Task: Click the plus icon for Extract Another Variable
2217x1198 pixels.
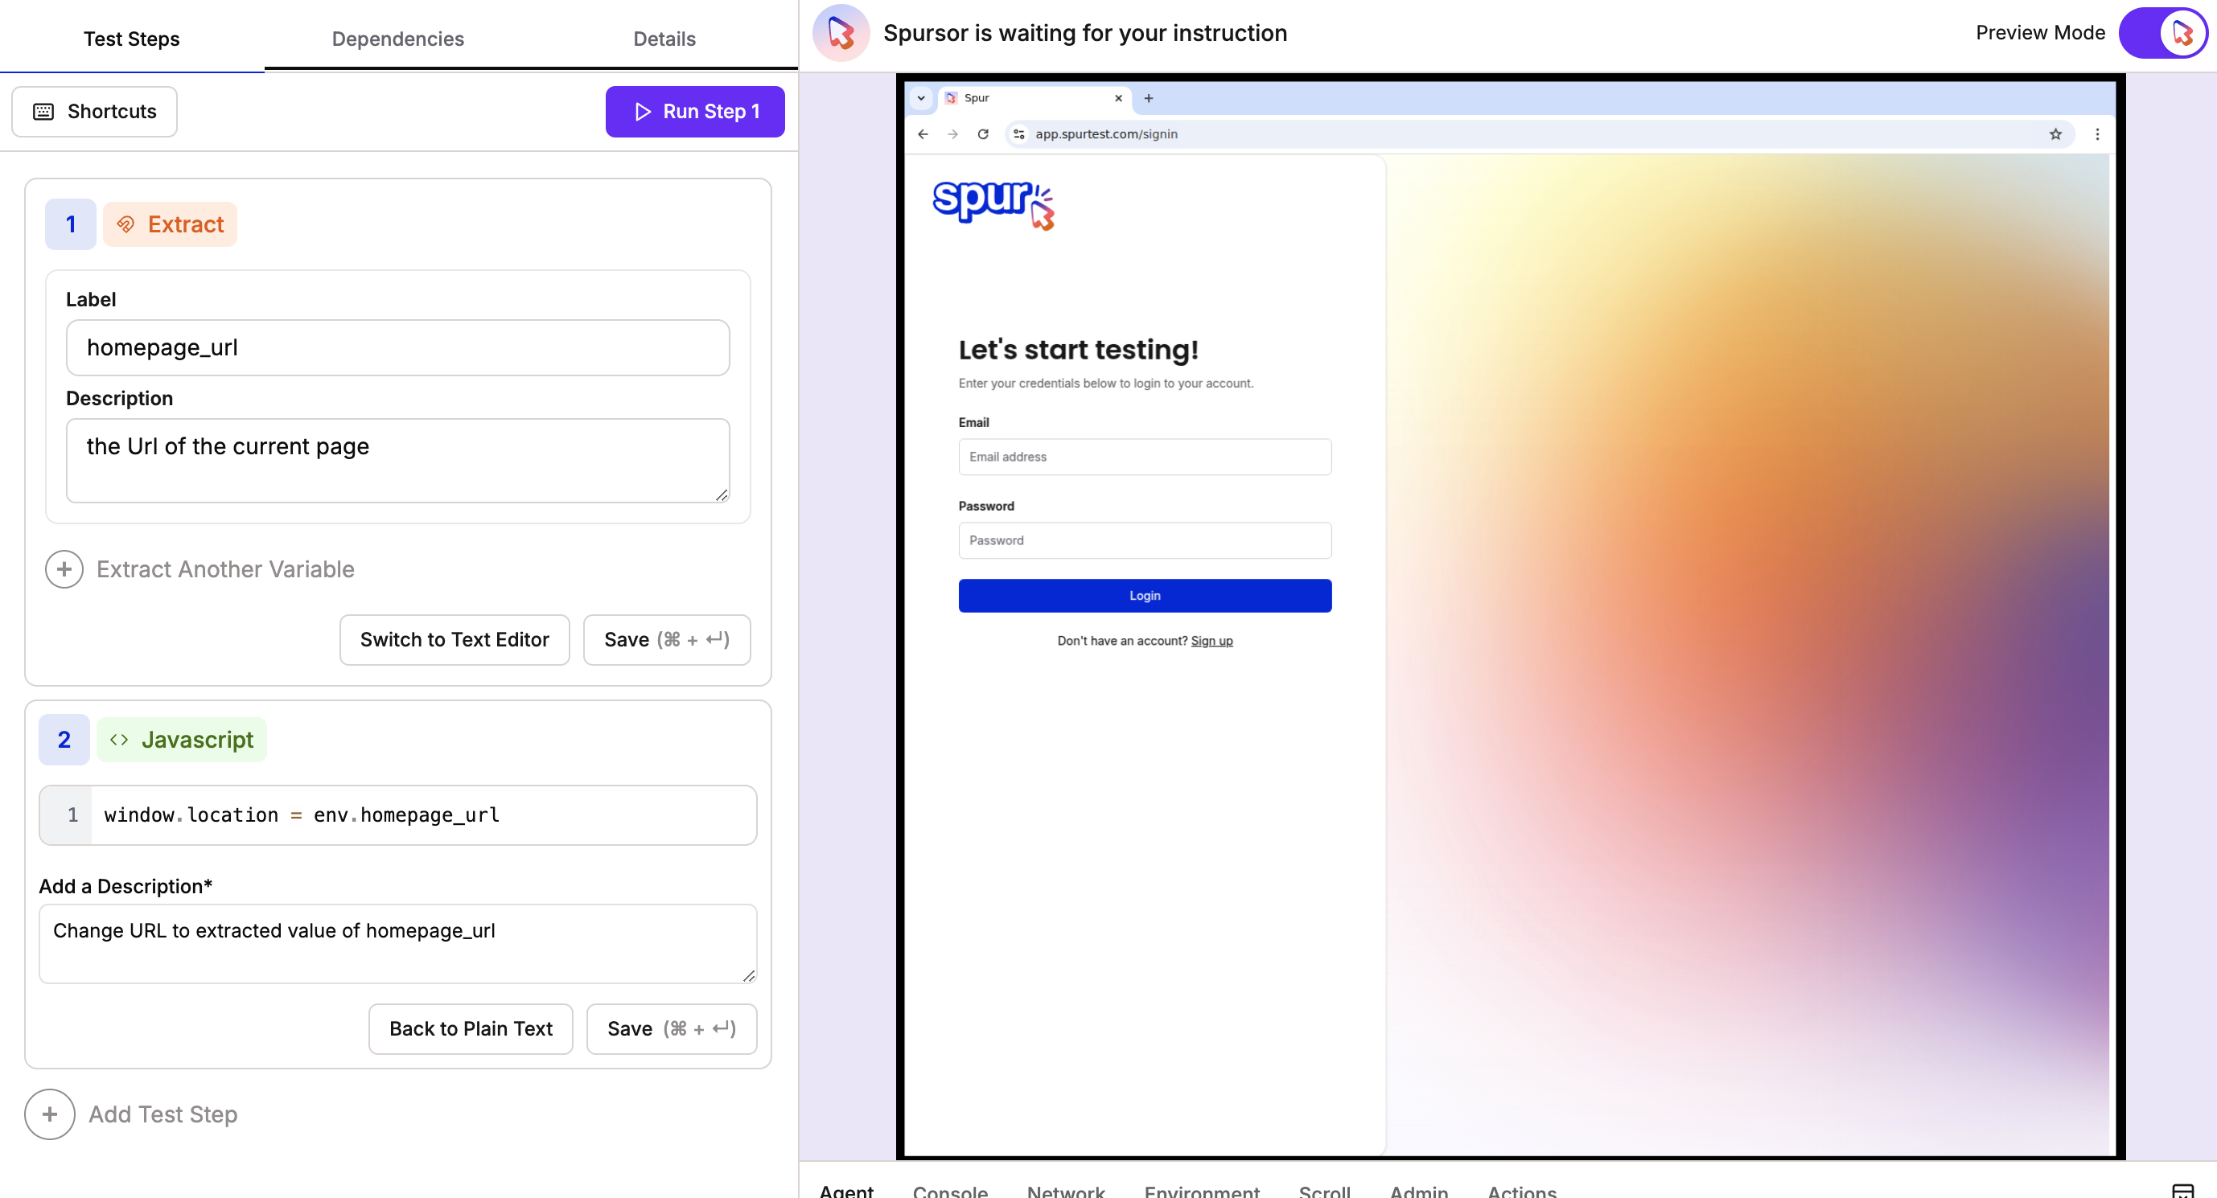Action: click(64, 569)
